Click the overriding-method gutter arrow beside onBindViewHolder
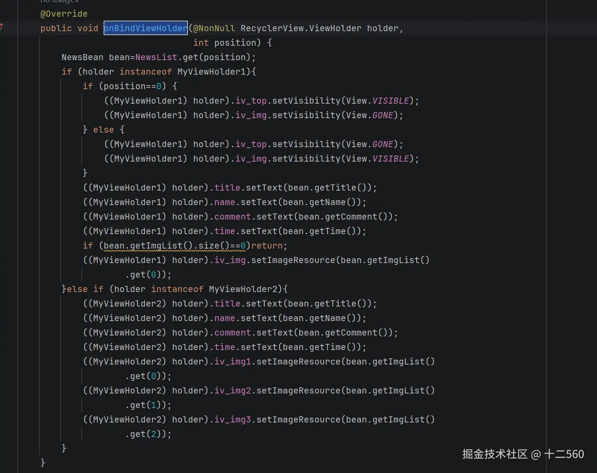597x473 pixels. (x=2, y=26)
